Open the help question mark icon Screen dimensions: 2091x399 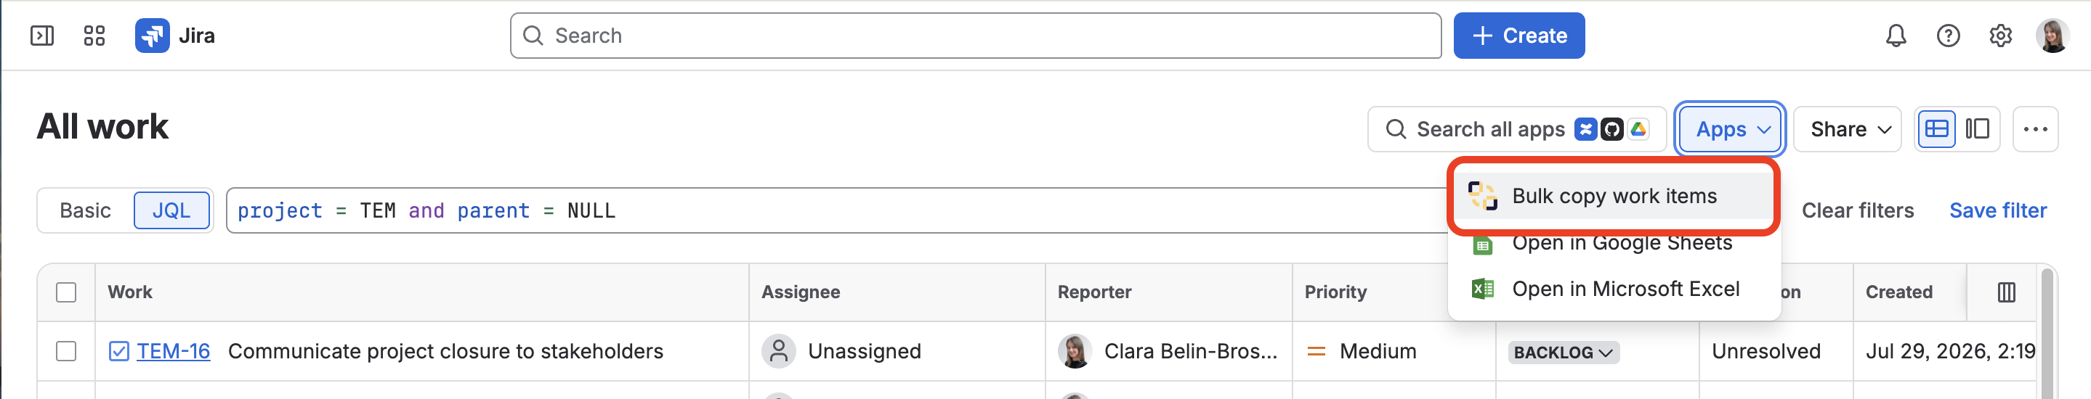1948,36
